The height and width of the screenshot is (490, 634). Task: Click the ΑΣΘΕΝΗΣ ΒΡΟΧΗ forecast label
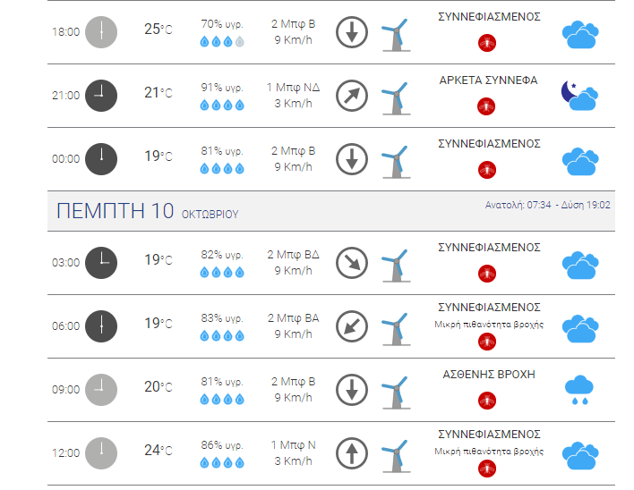point(489,375)
